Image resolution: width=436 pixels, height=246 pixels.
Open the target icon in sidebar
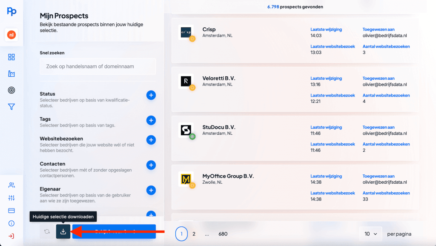(11, 90)
